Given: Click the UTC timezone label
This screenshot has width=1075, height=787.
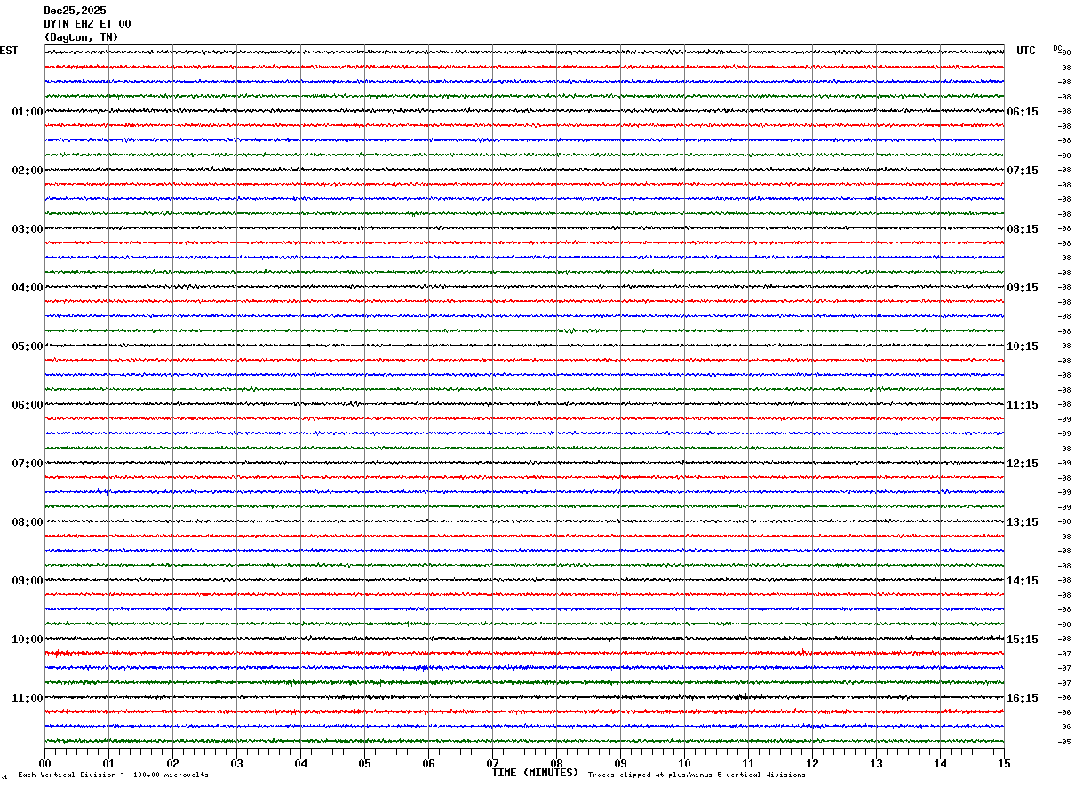Looking at the screenshot, I should 1026,51.
